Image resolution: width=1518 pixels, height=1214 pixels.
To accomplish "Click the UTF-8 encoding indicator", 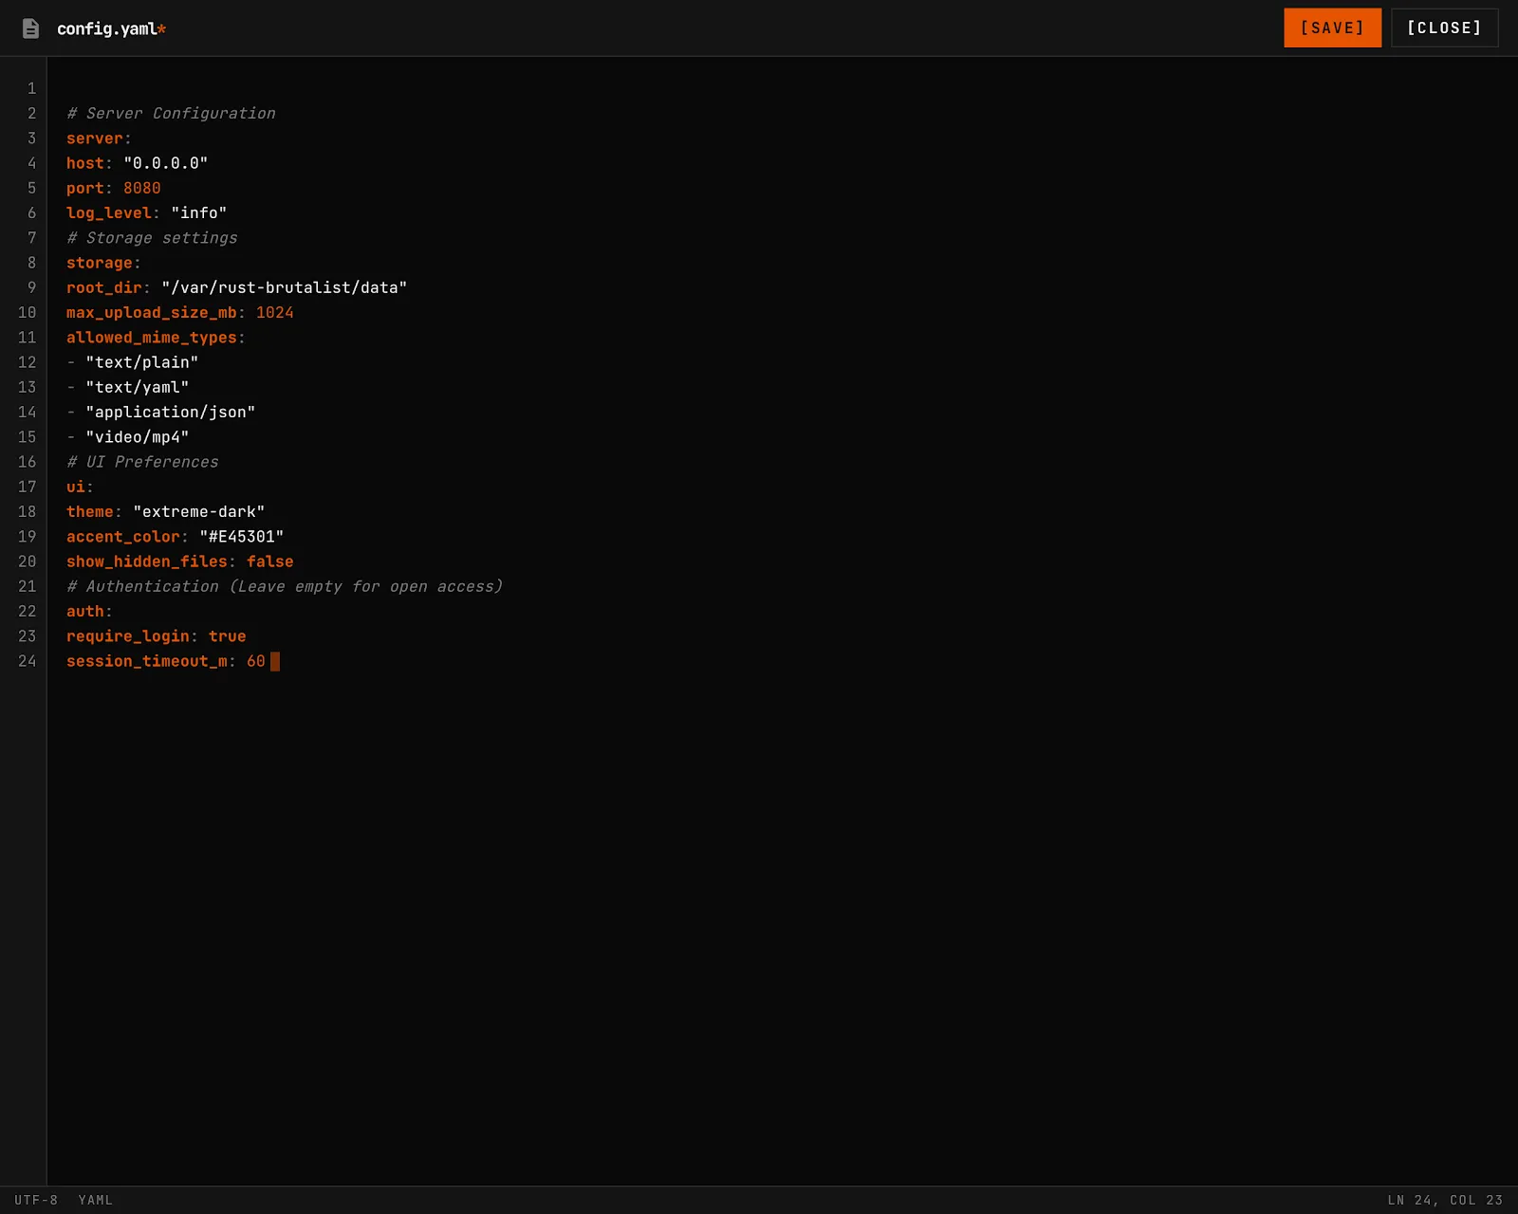I will tap(36, 1200).
